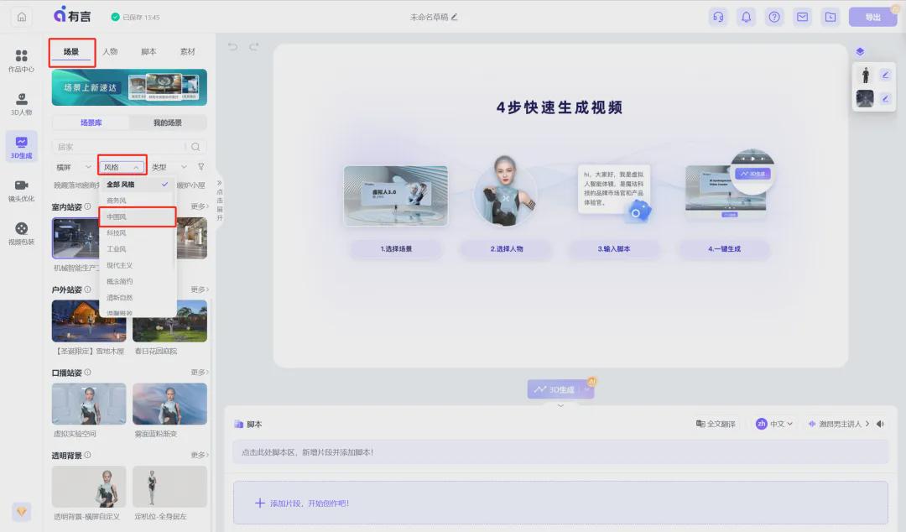The width and height of the screenshot is (906, 532).
Task: Toggle the layers stack icon above the character panel
Action: pos(859,51)
